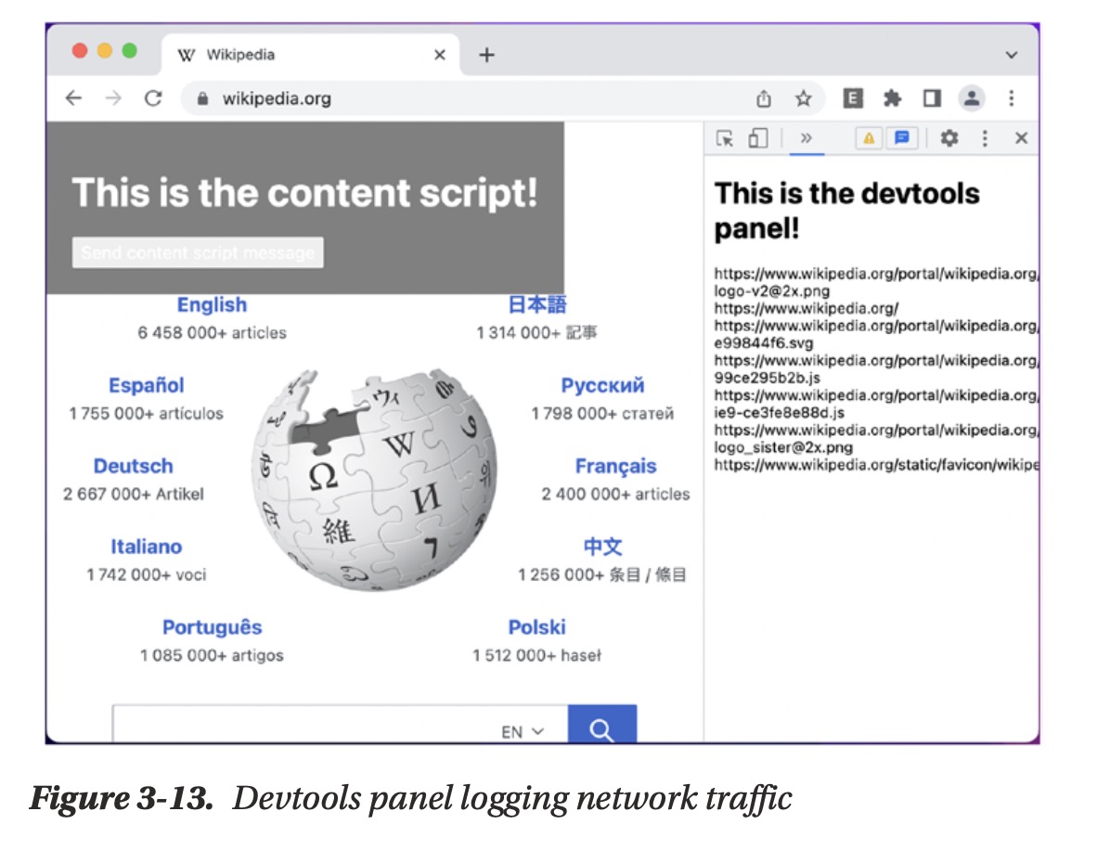Click the warnings count badge in DevTools
The height and width of the screenshot is (863, 1097).
[868, 138]
